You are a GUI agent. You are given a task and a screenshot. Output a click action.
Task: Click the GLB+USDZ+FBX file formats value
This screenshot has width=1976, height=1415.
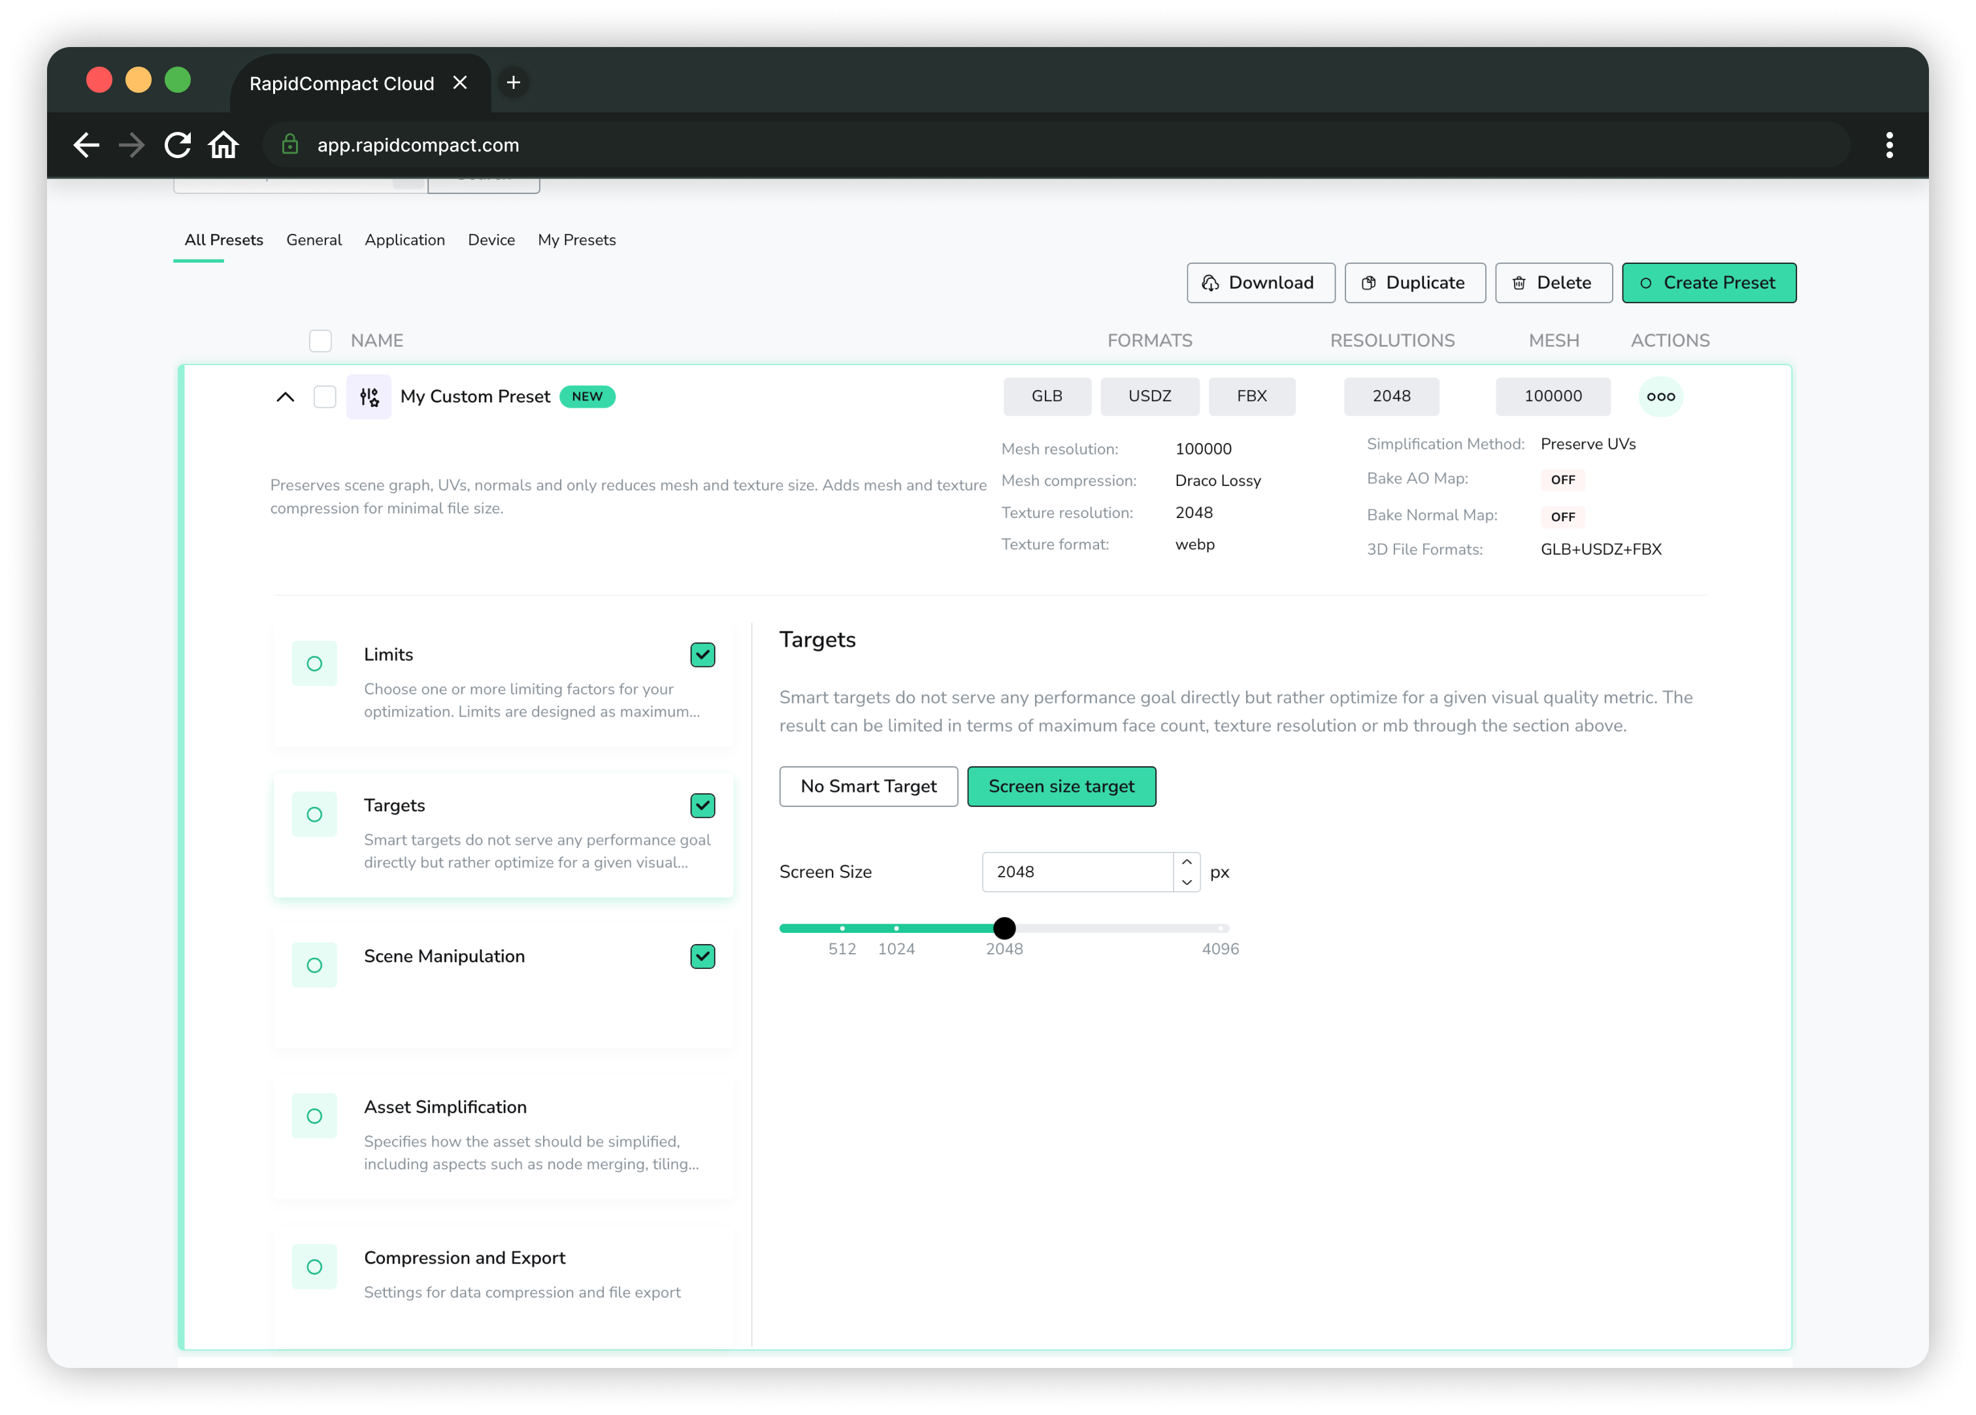1602,550
